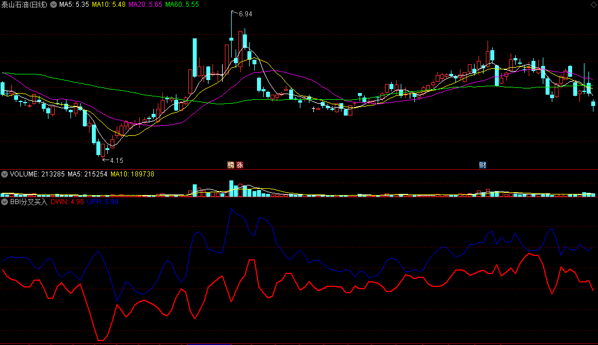Image resolution: width=598 pixels, height=345 pixels.
Task: Open the 财 financial marker icon
Action: [482, 165]
